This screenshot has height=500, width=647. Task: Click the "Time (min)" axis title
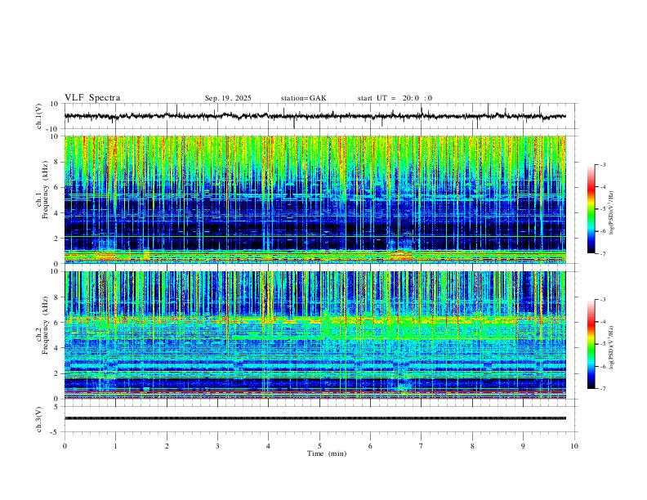coord(327,453)
